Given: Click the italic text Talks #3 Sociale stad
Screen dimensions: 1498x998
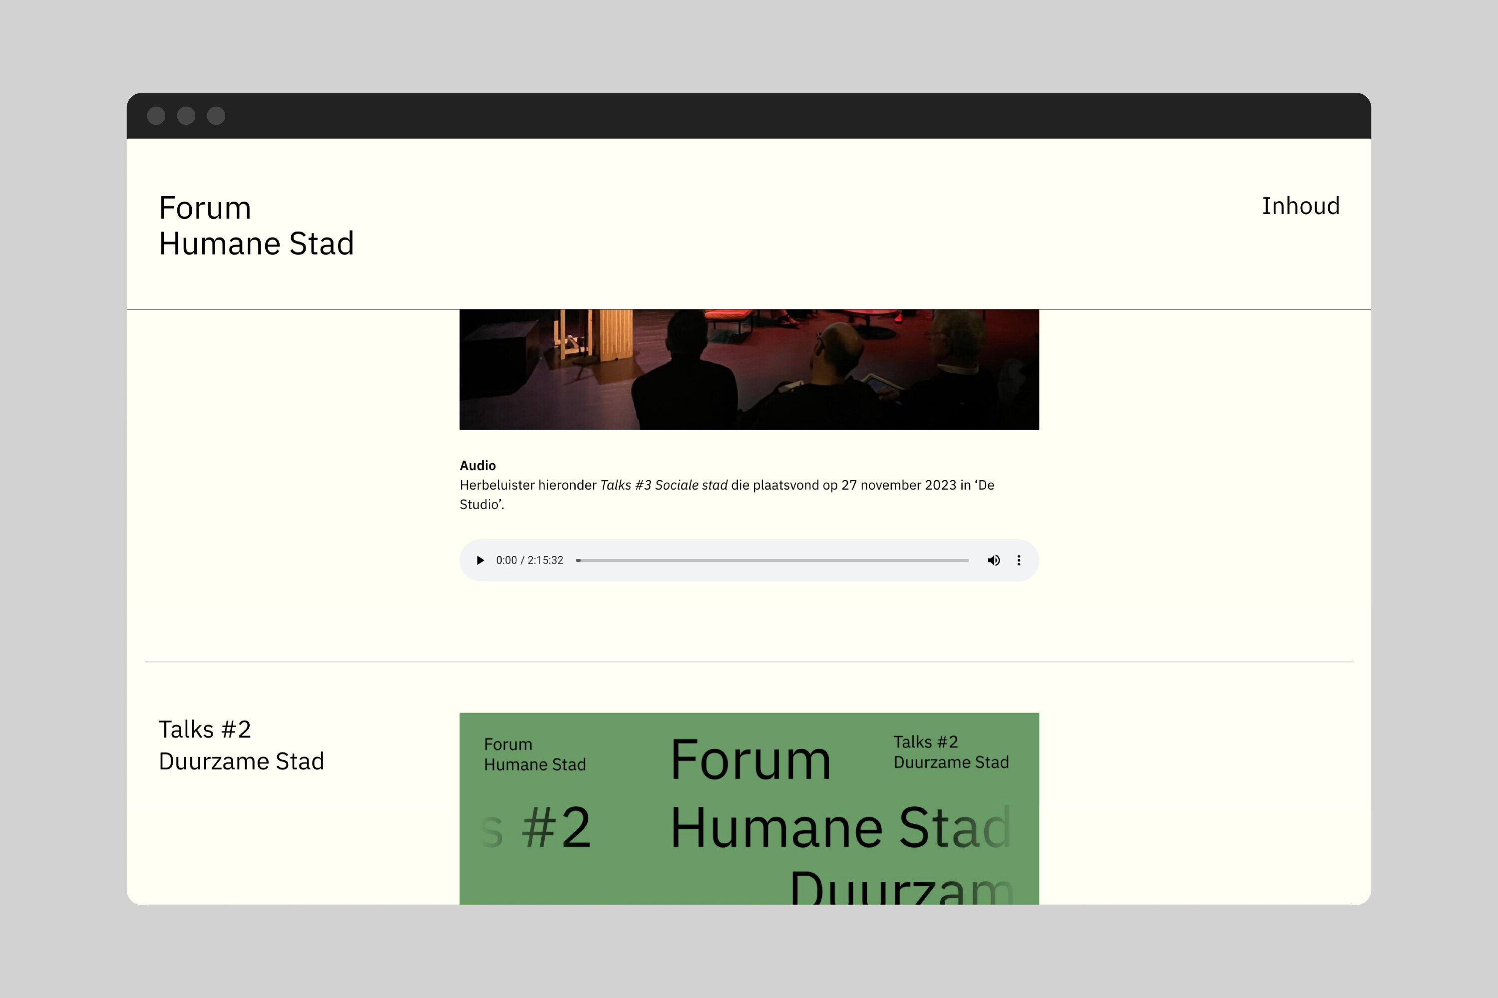Looking at the screenshot, I should (664, 485).
